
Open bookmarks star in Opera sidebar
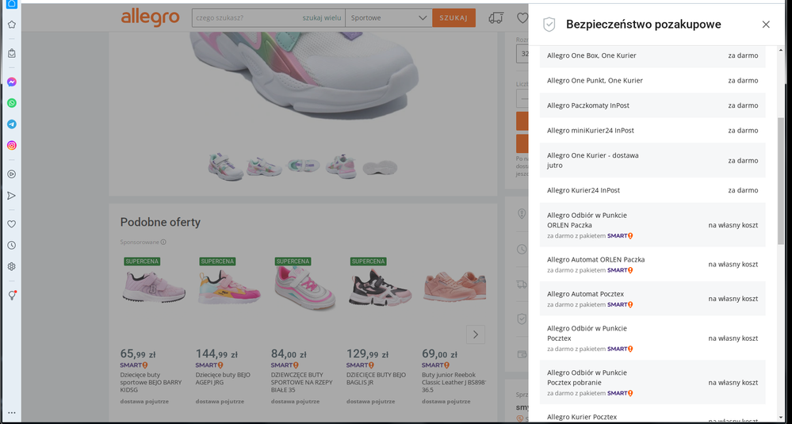coord(12,25)
